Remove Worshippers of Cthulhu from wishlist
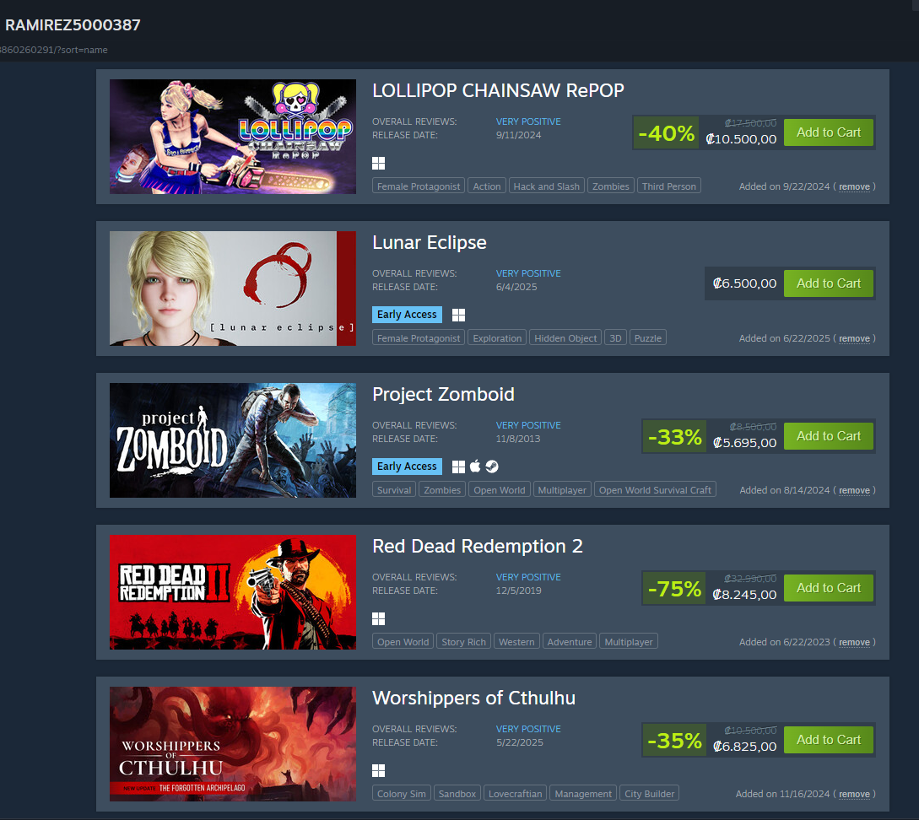919x820 pixels. pyautogui.click(x=854, y=794)
